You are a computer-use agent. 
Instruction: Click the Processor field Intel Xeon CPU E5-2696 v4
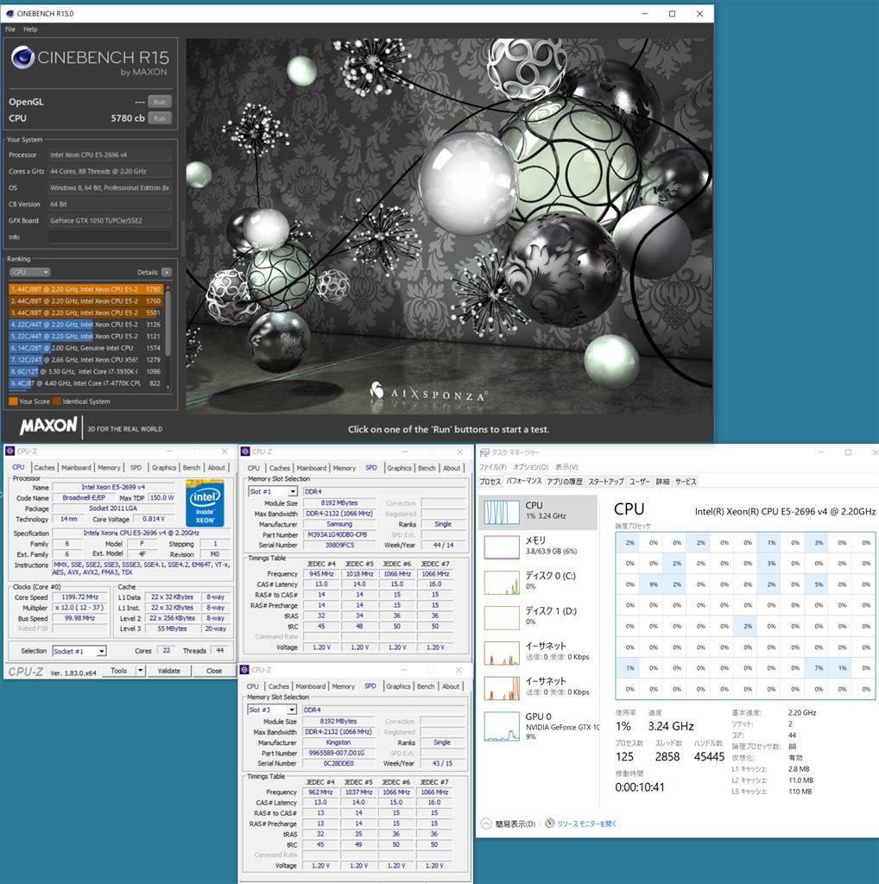pos(110,155)
